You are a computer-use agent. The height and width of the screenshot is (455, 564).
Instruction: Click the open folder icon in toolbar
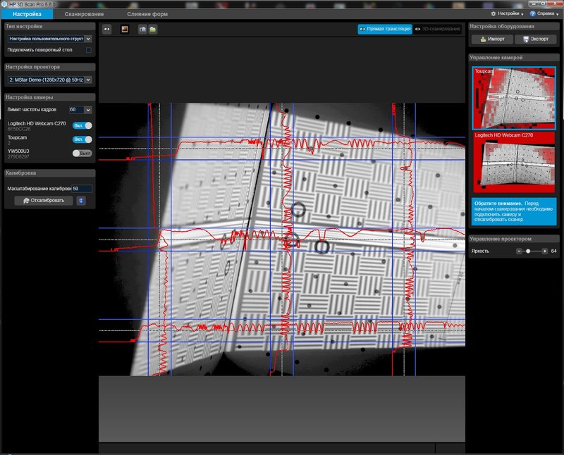point(153,30)
